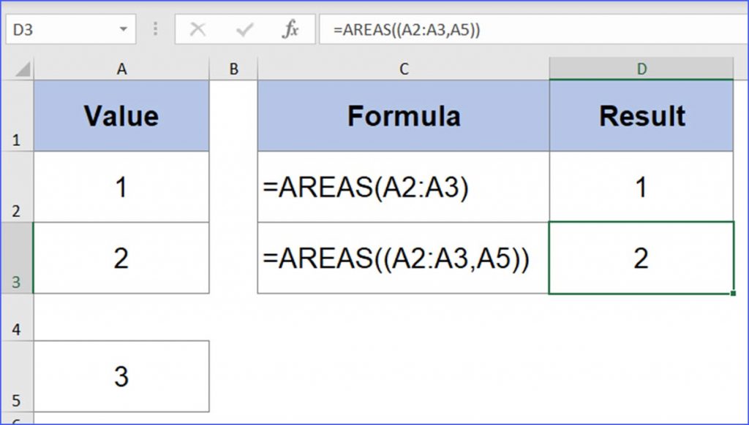Click the formula bar with AREAS formula
This screenshot has width=749, height=425.
[x=533, y=29]
